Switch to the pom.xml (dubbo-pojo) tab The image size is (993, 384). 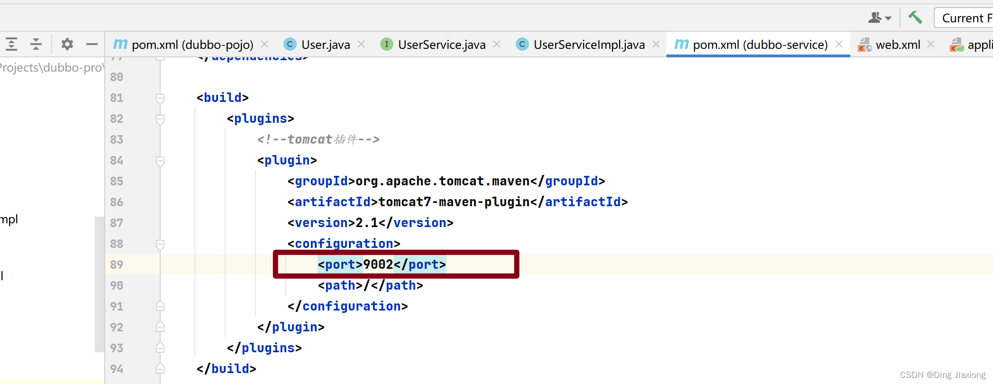click(x=192, y=45)
